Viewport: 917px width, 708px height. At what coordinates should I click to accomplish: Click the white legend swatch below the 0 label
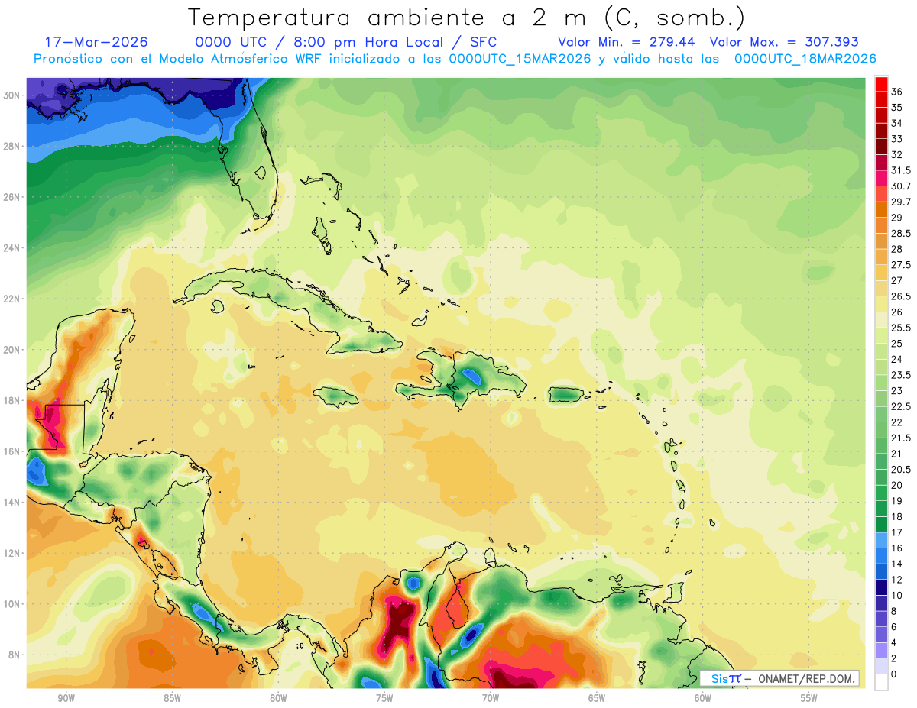(x=881, y=682)
